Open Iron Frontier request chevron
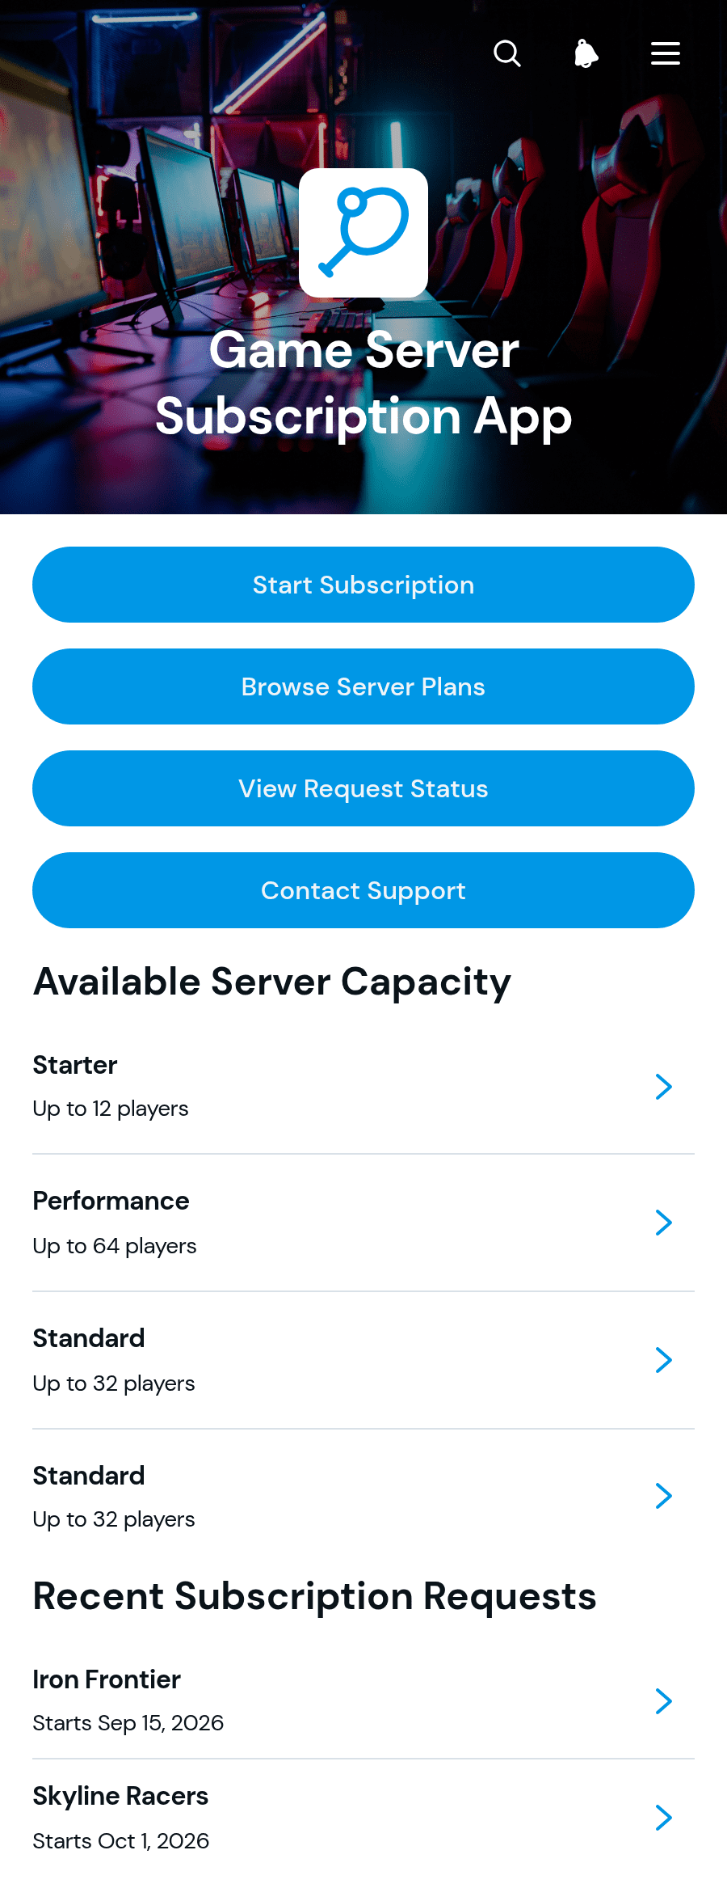The image size is (727, 1884). 664,1701
